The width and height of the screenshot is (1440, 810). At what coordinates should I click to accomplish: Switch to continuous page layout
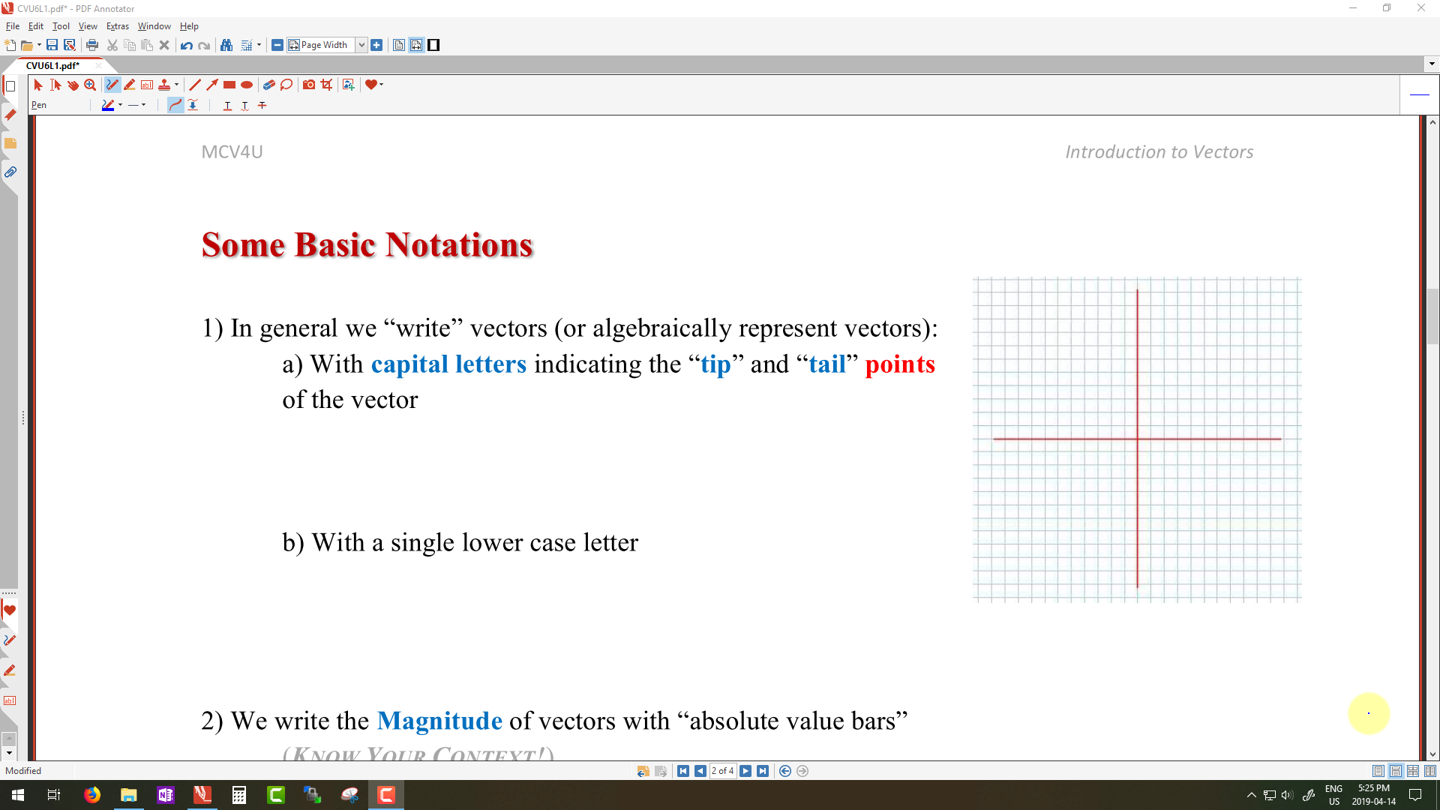[1396, 771]
